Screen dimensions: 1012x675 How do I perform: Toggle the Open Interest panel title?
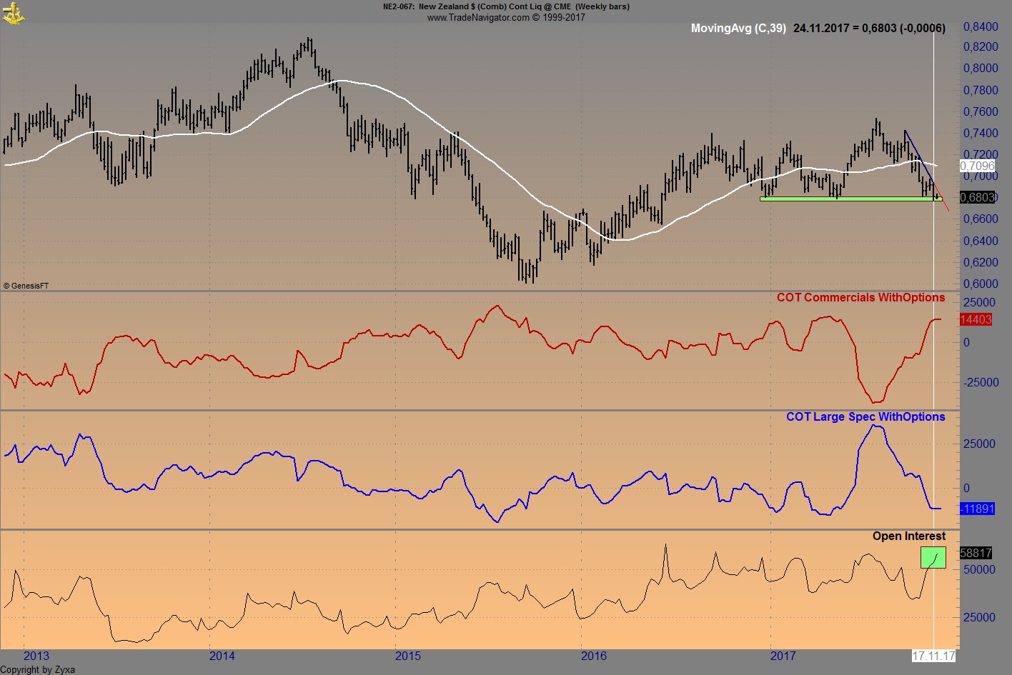[x=908, y=536]
